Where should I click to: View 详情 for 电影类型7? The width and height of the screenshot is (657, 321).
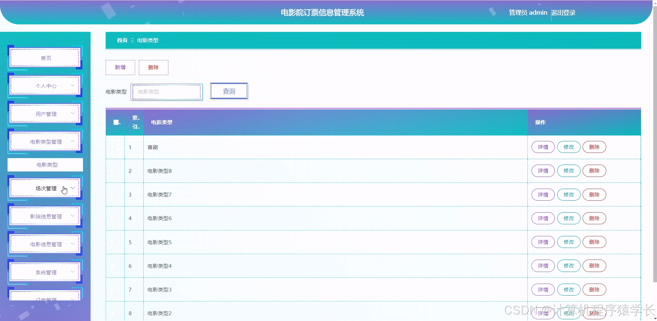[x=543, y=194]
